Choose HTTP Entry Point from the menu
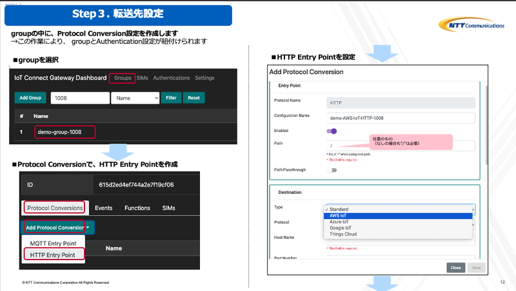Screen dimensions: 516x291 54,254
